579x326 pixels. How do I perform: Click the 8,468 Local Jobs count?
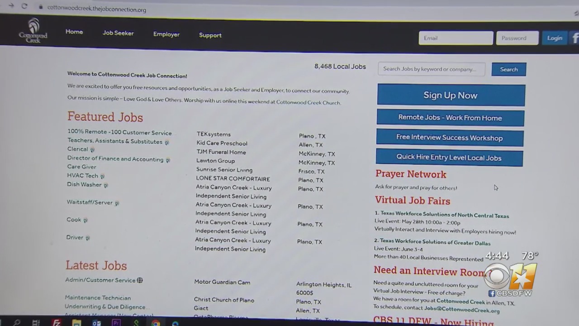click(340, 67)
